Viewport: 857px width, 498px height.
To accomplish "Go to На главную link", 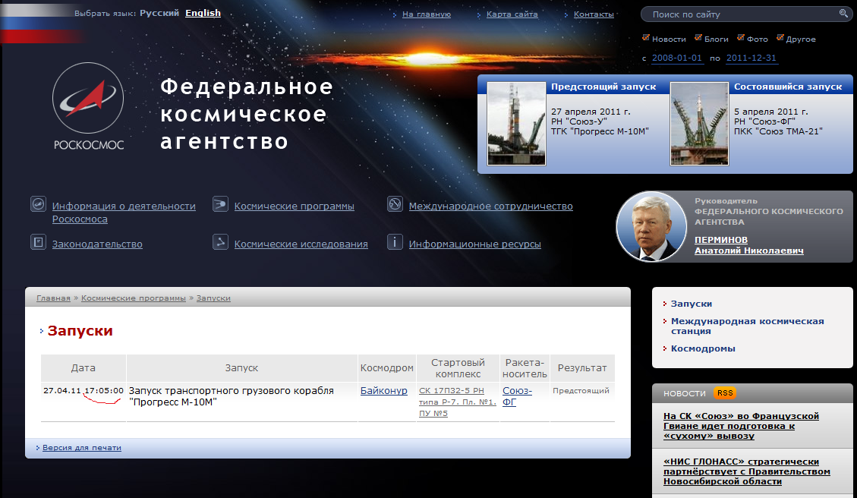I will tap(427, 14).
